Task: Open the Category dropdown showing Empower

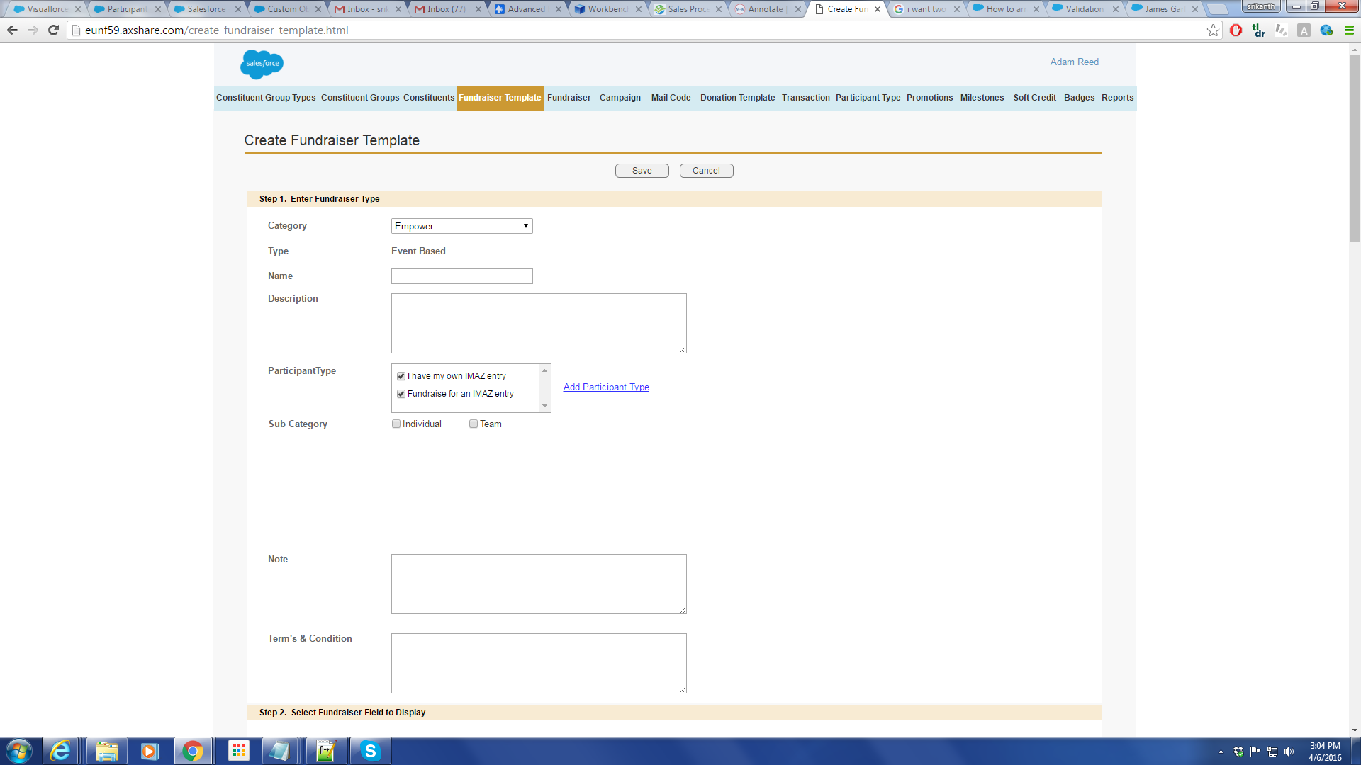Action: click(x=461, y=226)
